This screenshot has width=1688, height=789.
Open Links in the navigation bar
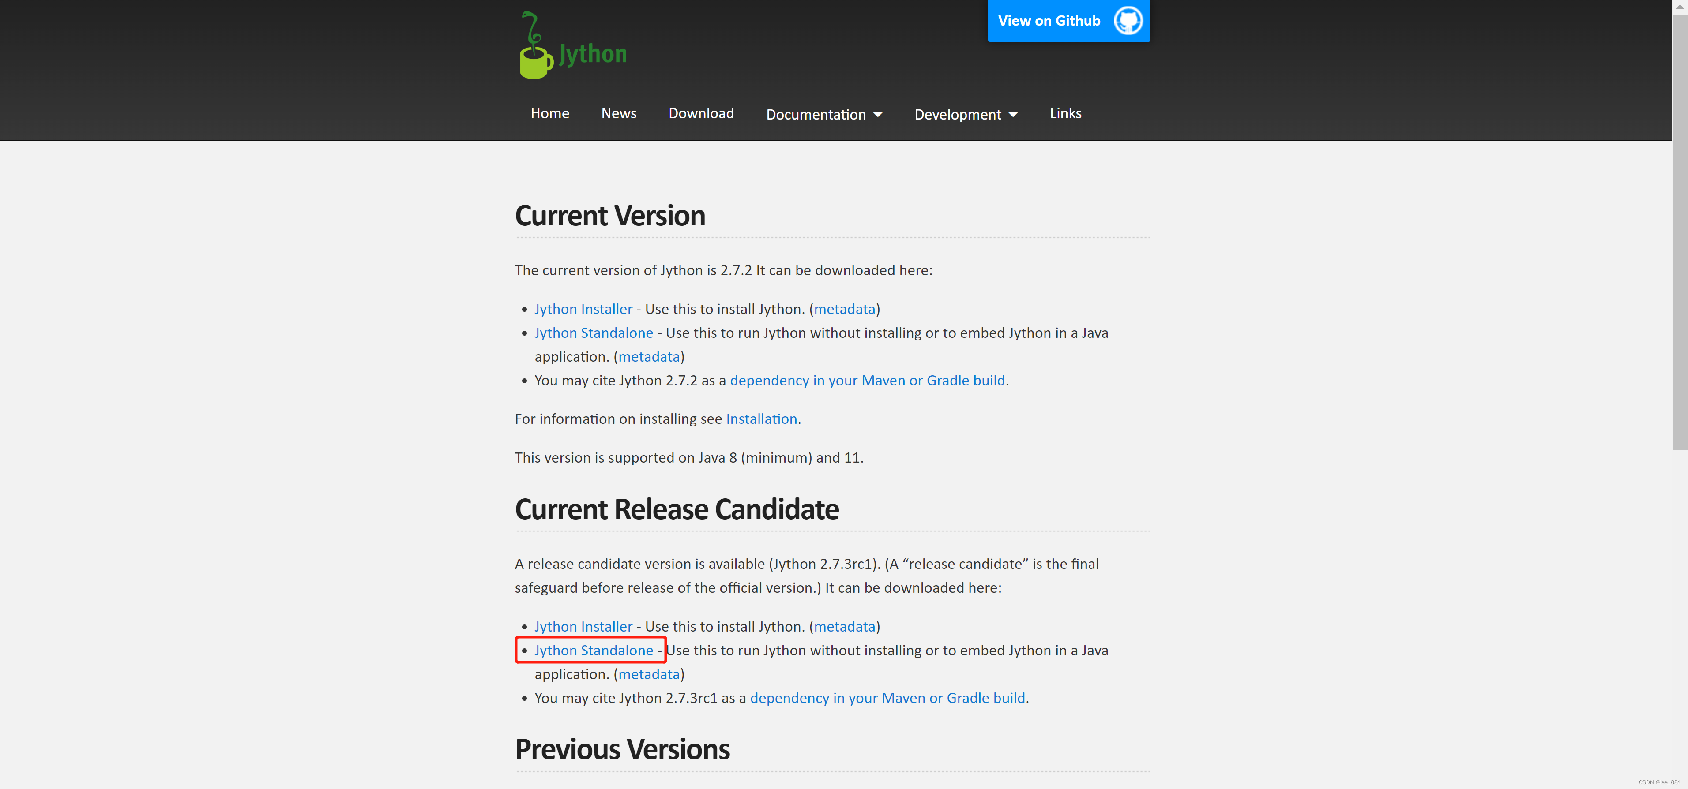(1065, 113)
